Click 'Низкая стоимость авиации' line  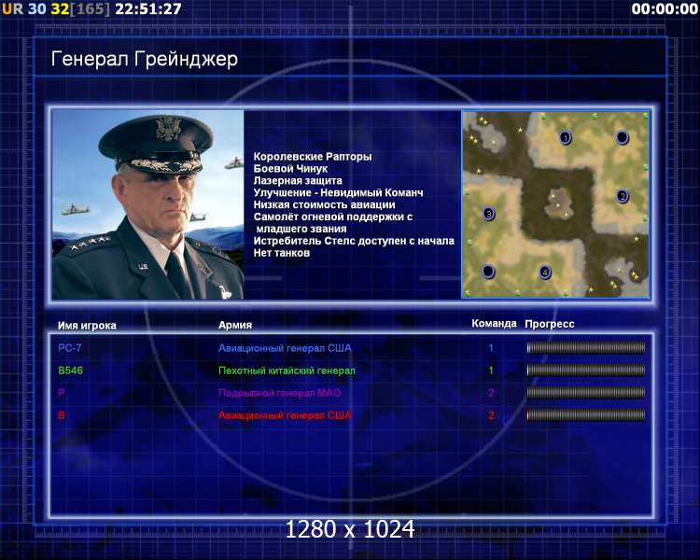(325, 204)
